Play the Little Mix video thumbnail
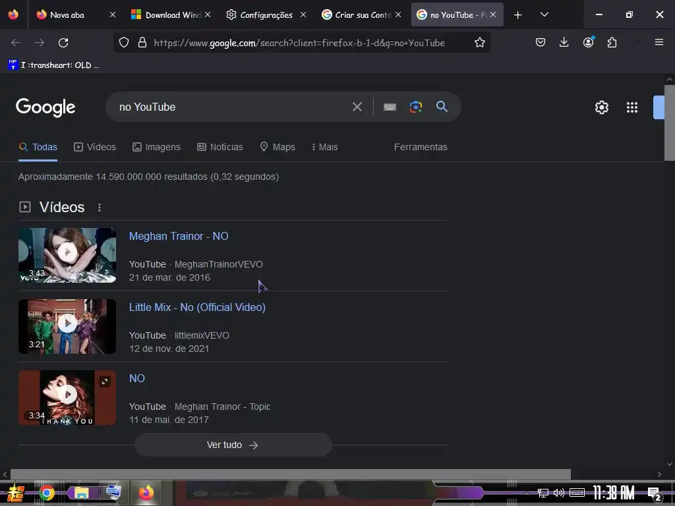Viewport: 675px width, 506px height. [x=67, y=326]
